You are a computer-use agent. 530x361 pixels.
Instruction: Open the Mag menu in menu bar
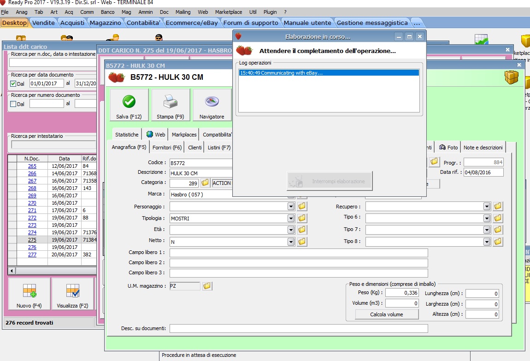(x=126, y=12)
